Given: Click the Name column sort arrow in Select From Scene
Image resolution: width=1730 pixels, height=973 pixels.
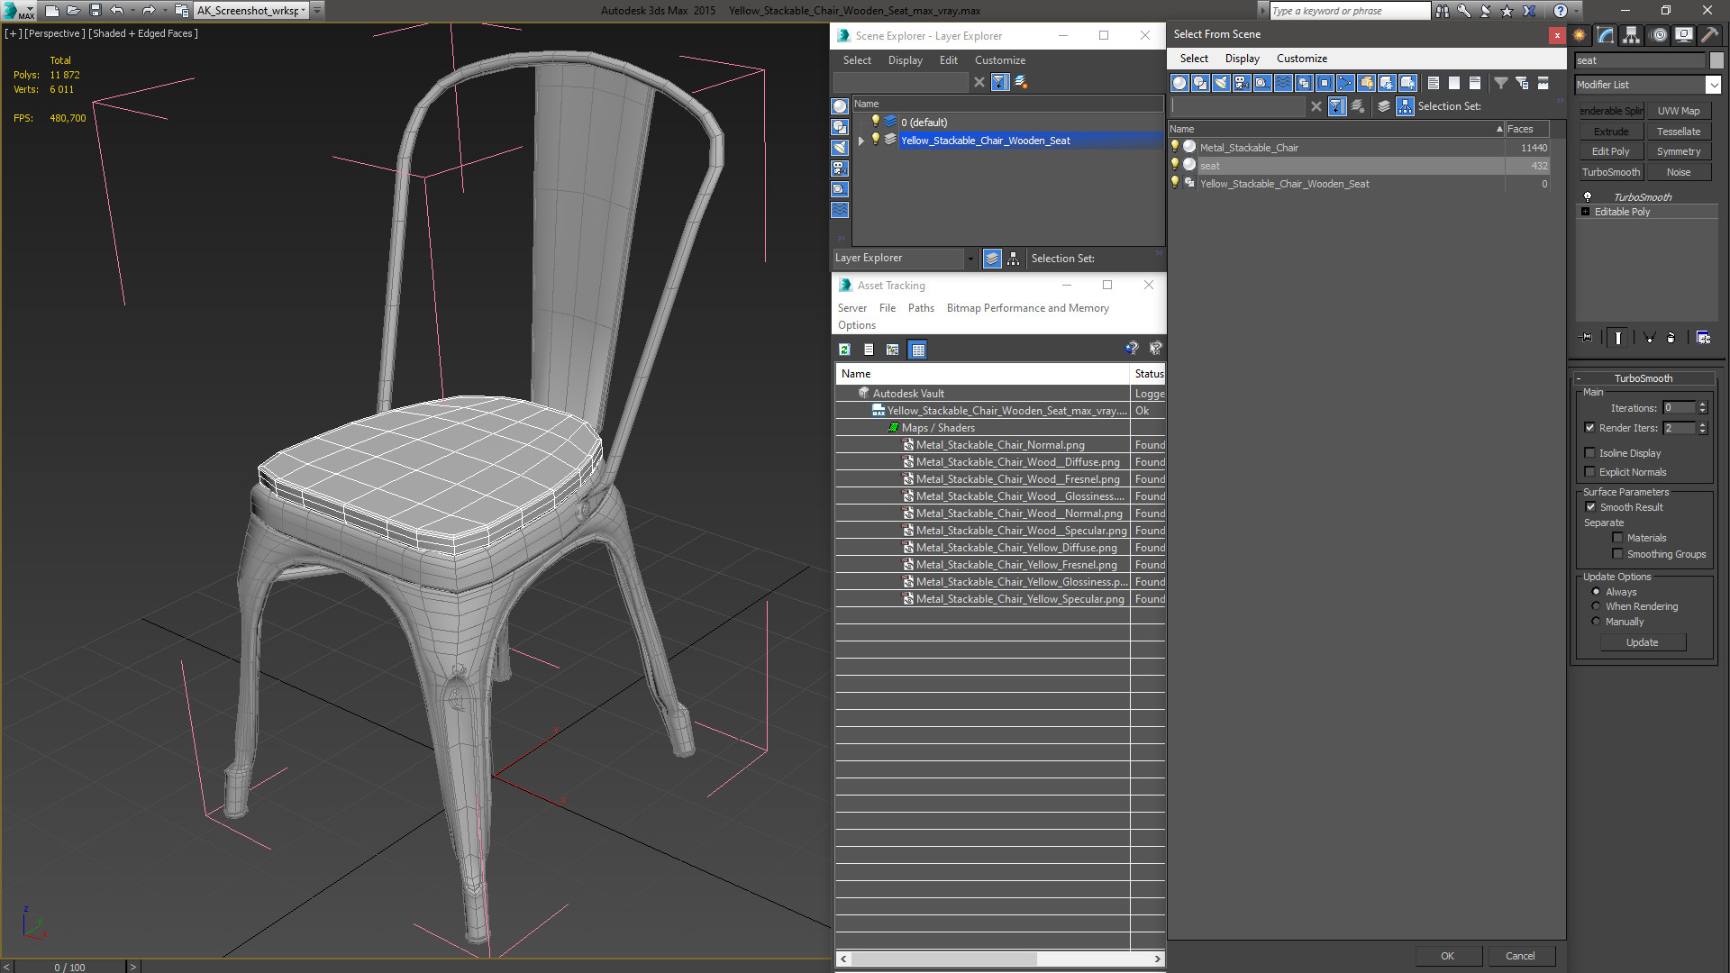Looking at the screenshot, I should [1499, 129].
